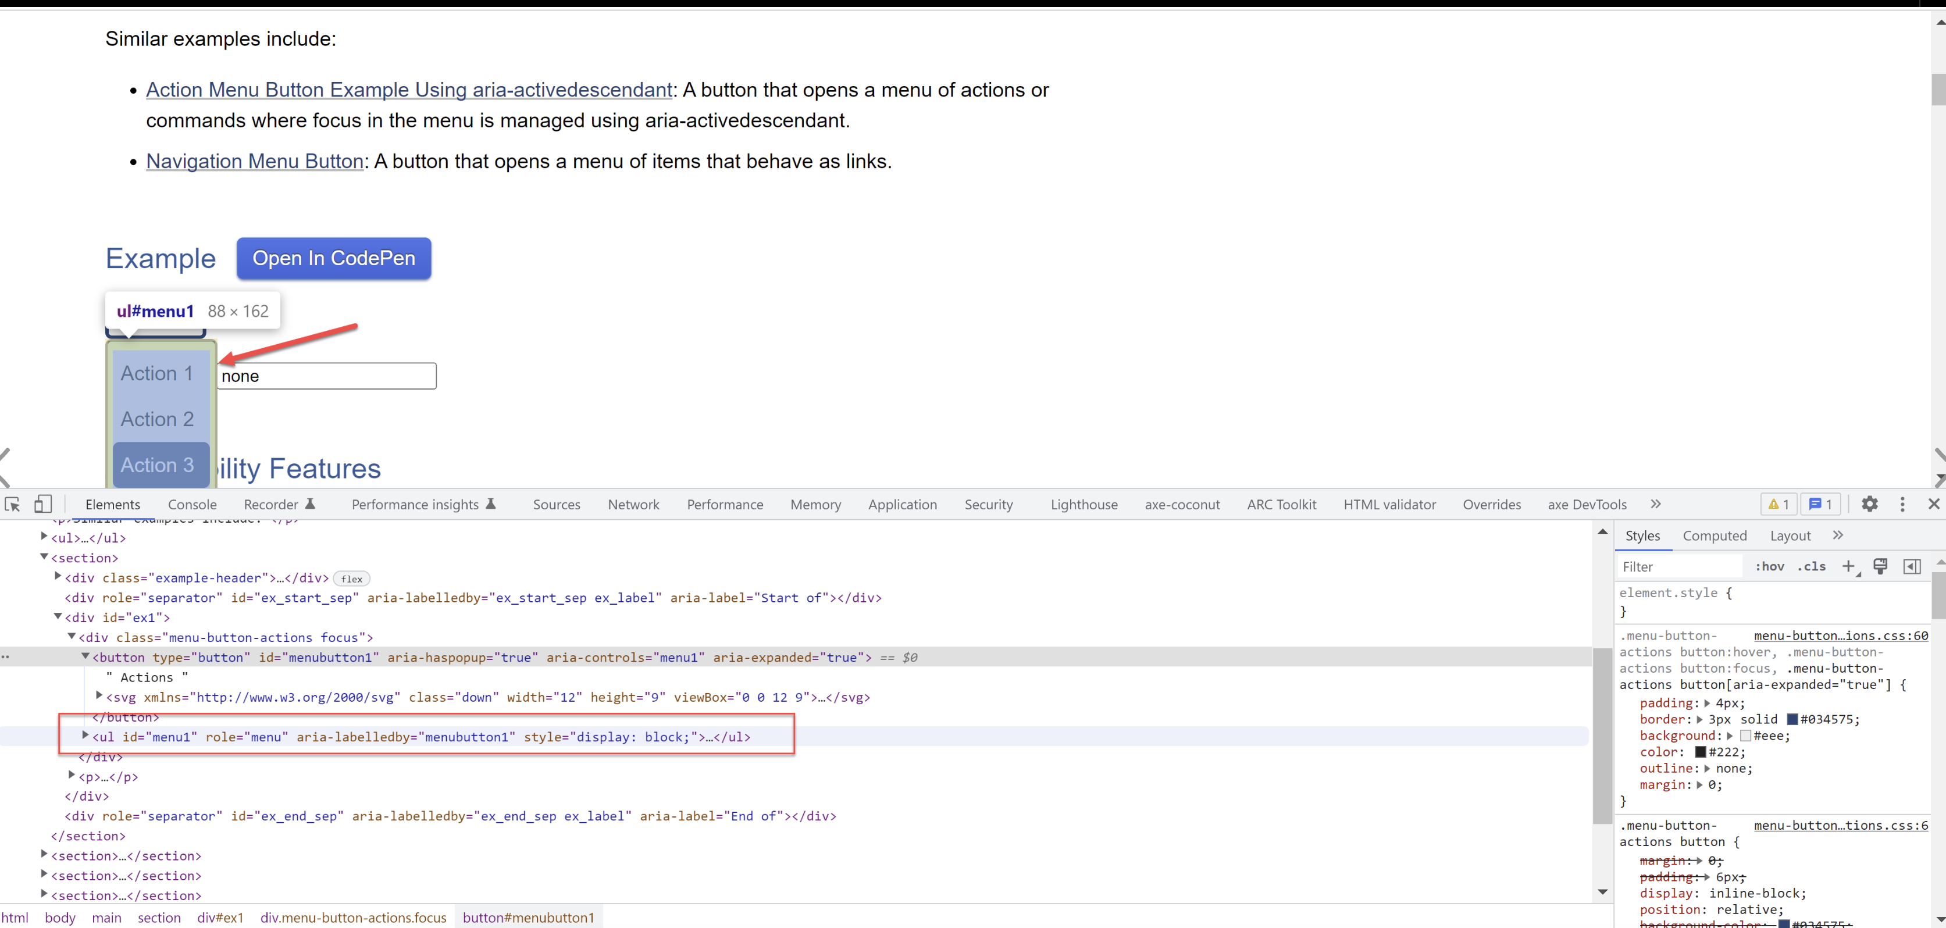
Task: Open the Console panel
Action: 192,504
